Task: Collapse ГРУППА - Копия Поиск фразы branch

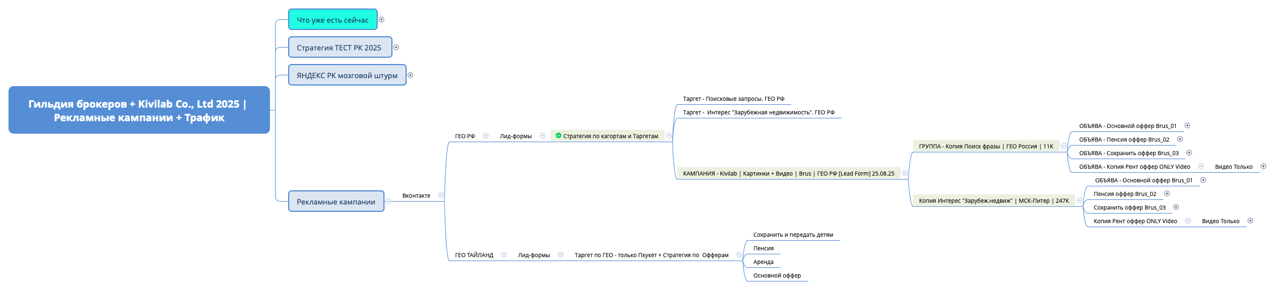Action: click(x=1064, y=146)
